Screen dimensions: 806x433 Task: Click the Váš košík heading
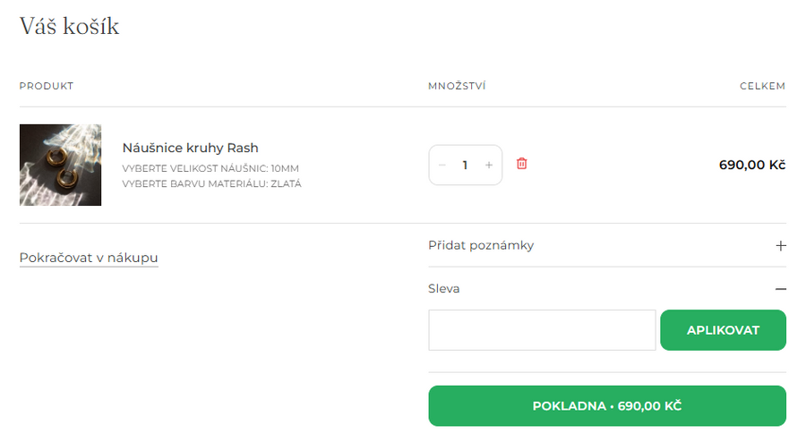pos(69,27)
